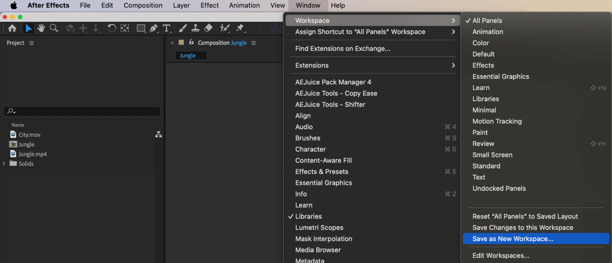This screenshot has height=263, width=612.
Task: Select the Rectangle shape tool
Action: point(141,28)
